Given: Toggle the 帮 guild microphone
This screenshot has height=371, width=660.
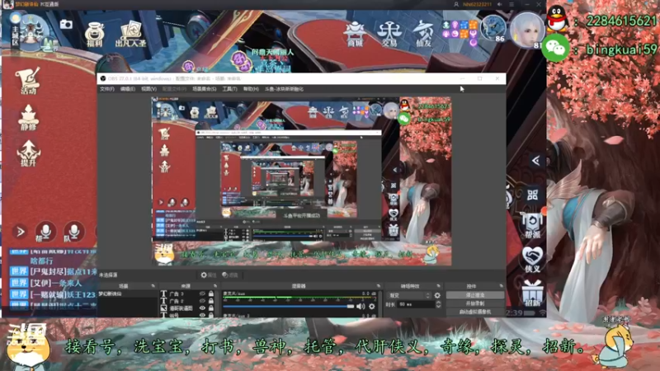Looking at the screenshot, I should click(45, 232).
